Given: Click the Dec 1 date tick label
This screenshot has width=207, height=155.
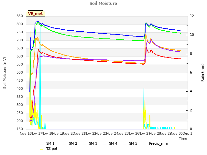Looking at the screenshot, I should (188, 133).
